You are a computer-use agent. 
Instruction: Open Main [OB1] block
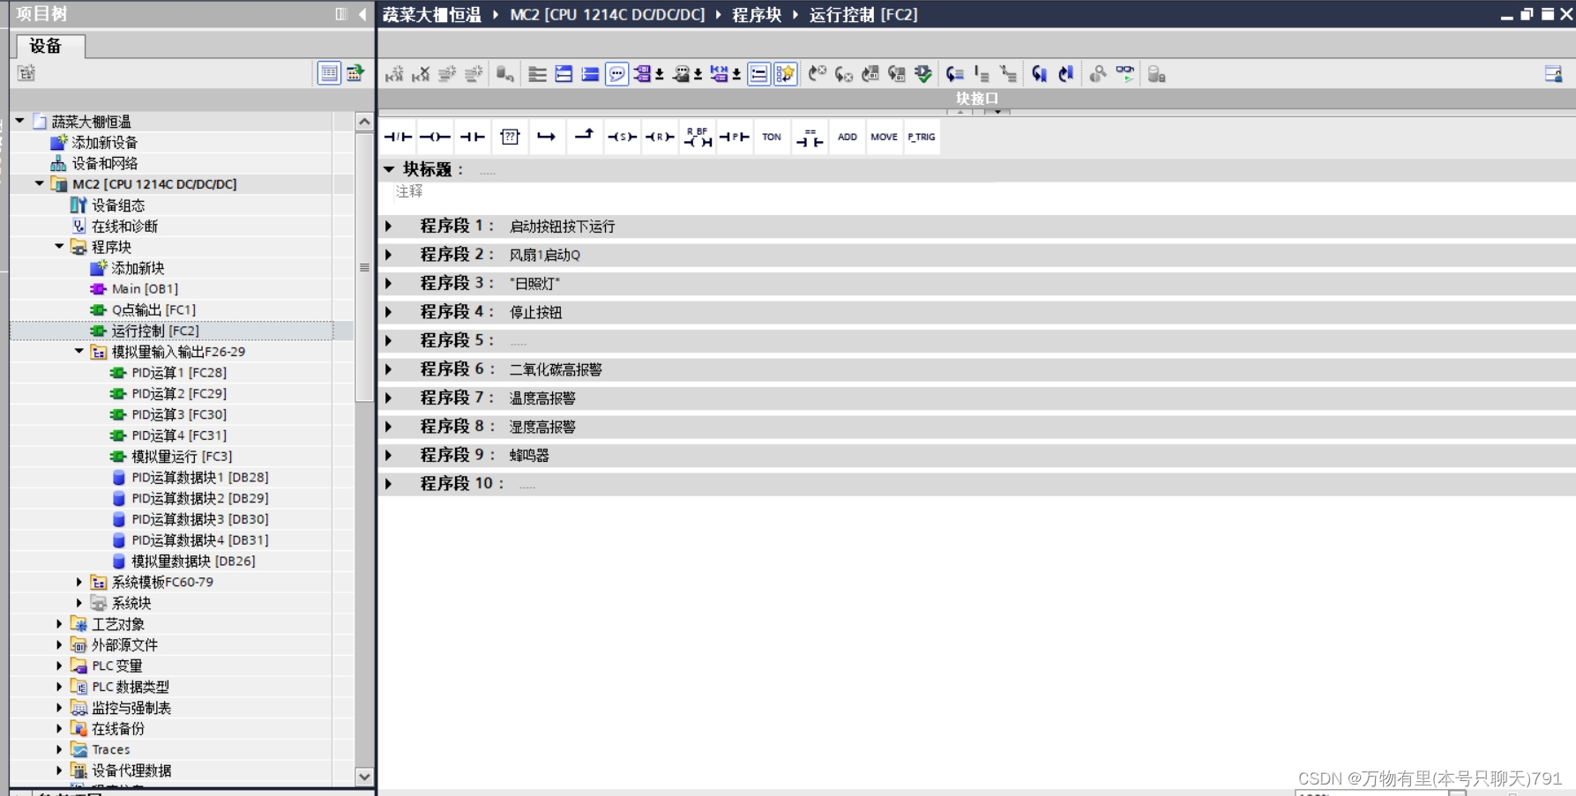(145, 289)
